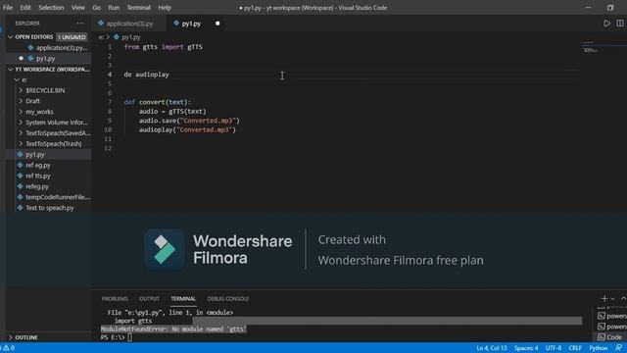
Task: Collapse the Open Editors section
Action: coord(11,37)
